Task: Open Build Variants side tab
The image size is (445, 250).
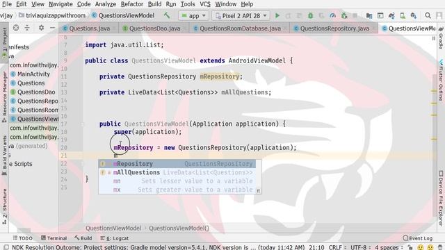Action: [x=4, y=156]
